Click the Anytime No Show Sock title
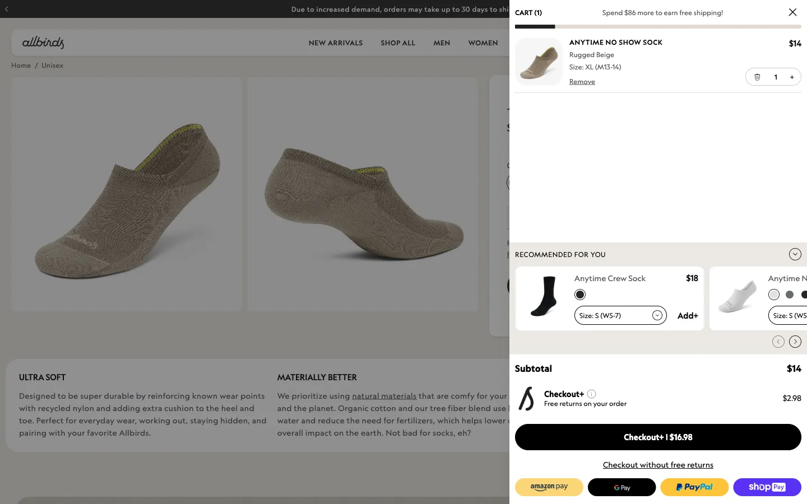807x504 pixels. click(x=616, y=43)
